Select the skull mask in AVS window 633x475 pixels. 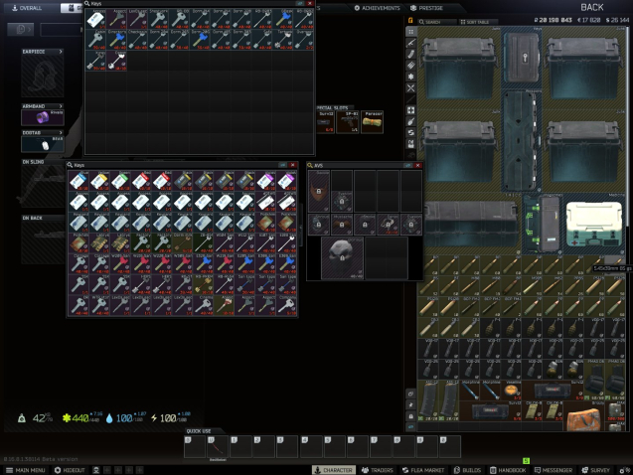(x=342, y=258)
